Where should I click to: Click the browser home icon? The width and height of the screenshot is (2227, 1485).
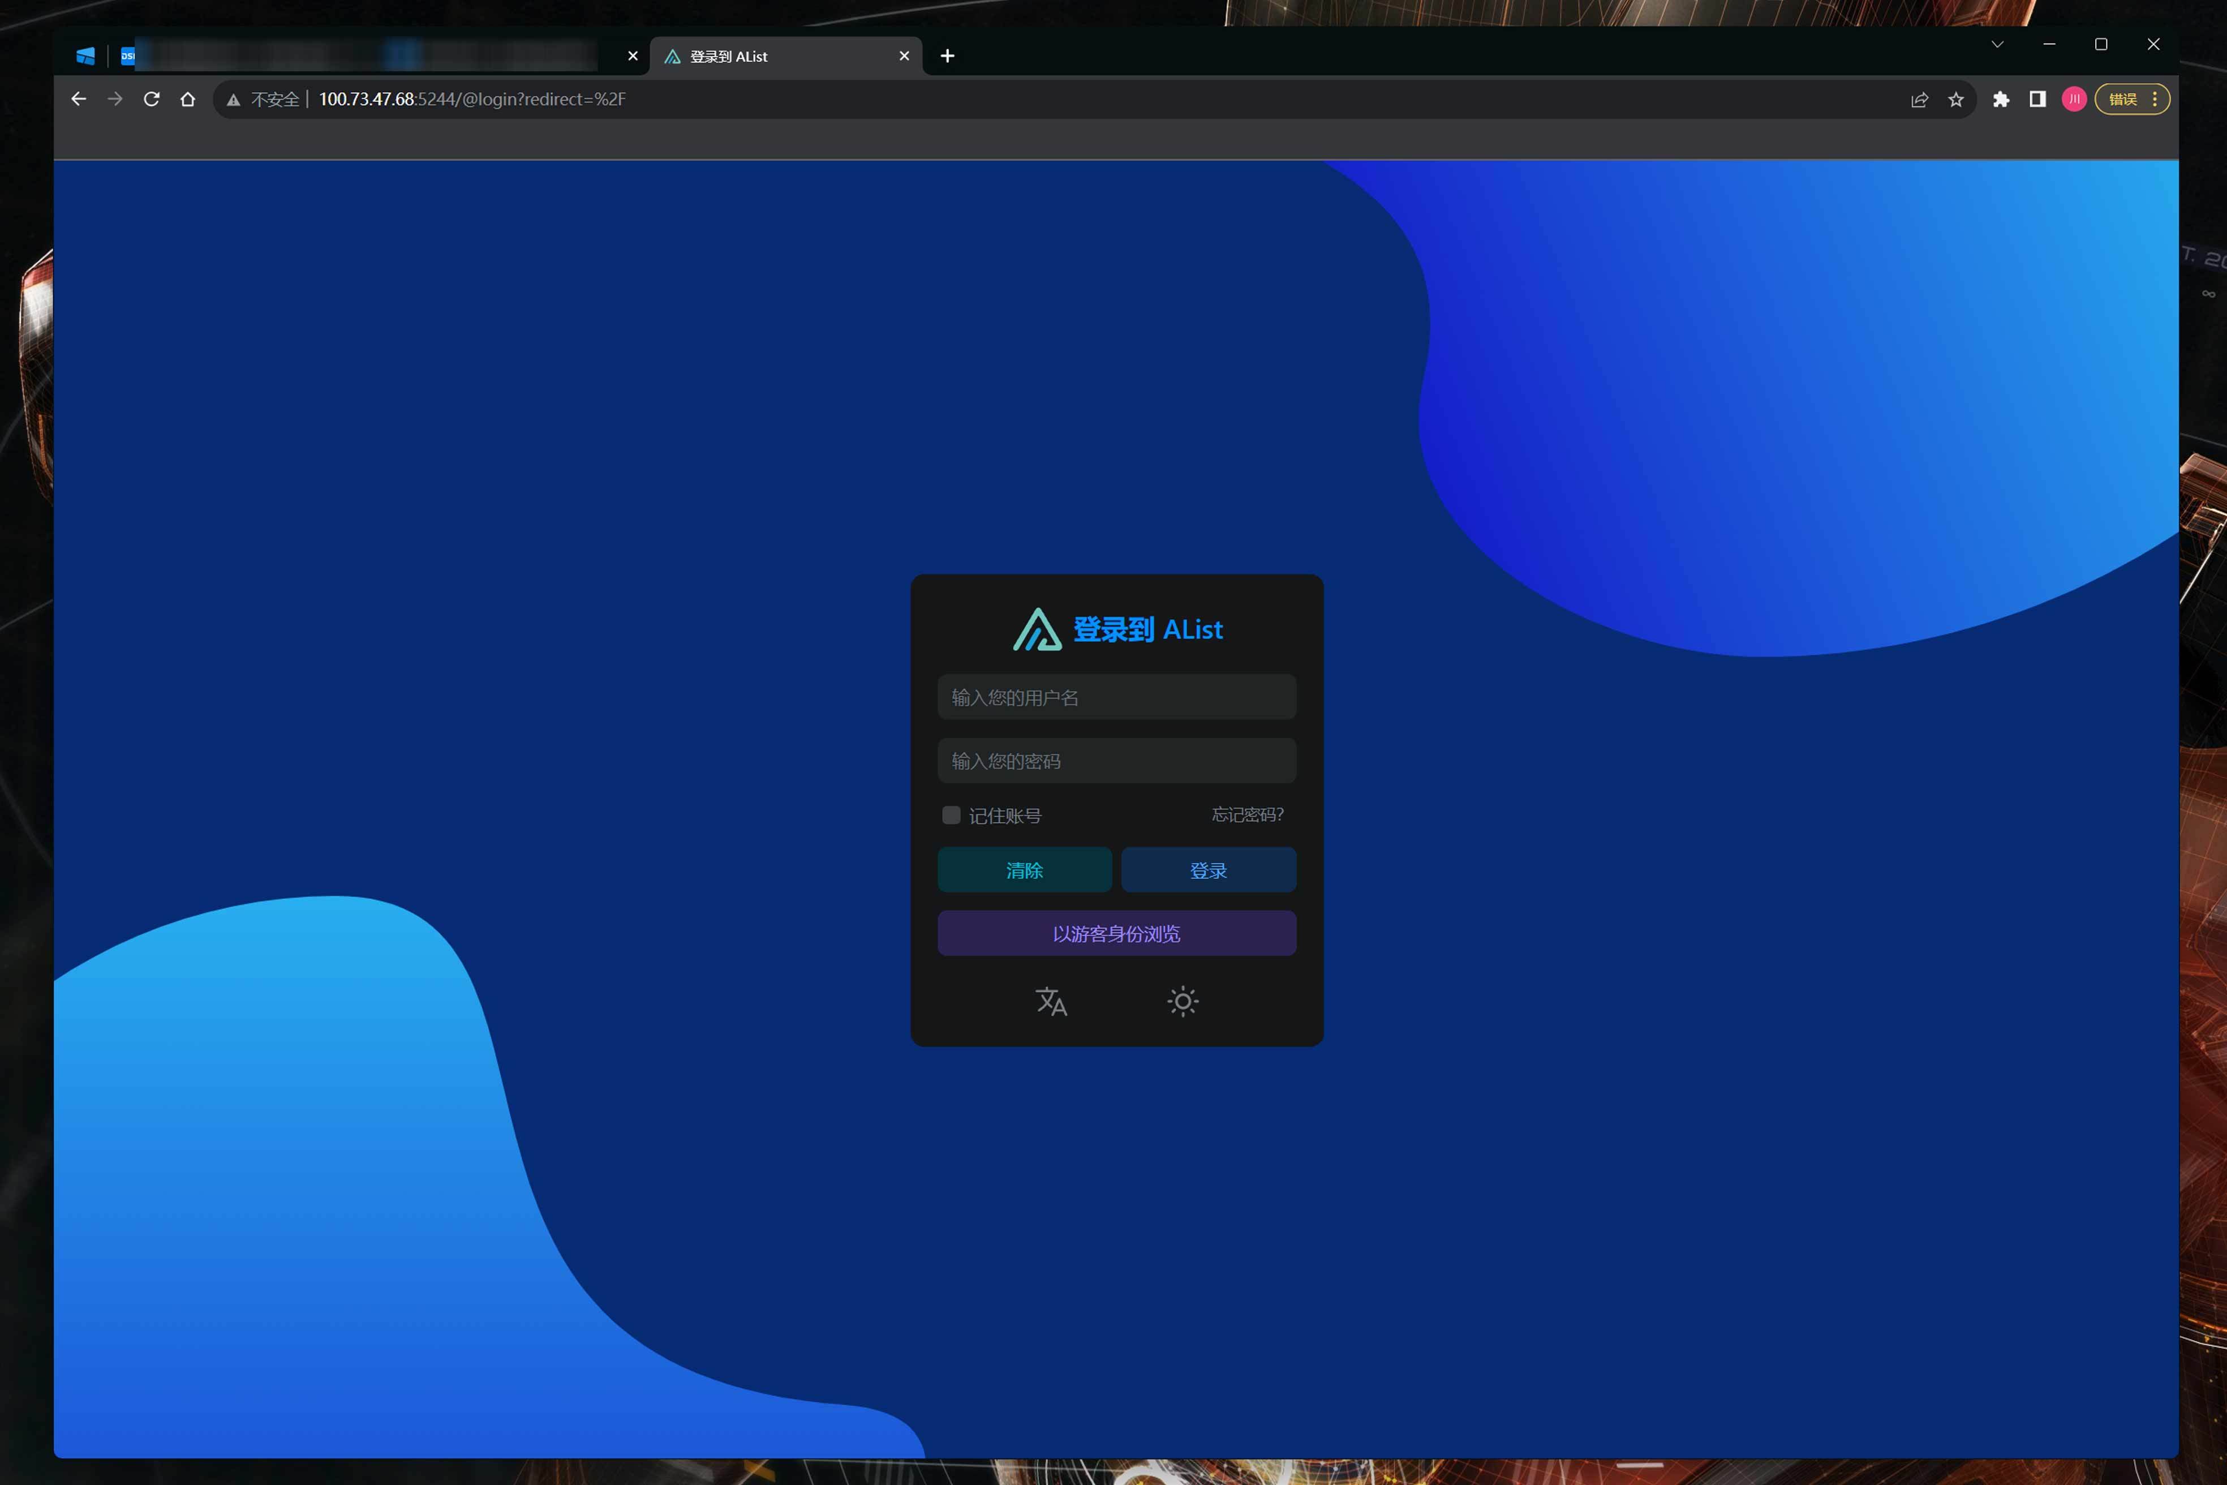pos(187,100)
